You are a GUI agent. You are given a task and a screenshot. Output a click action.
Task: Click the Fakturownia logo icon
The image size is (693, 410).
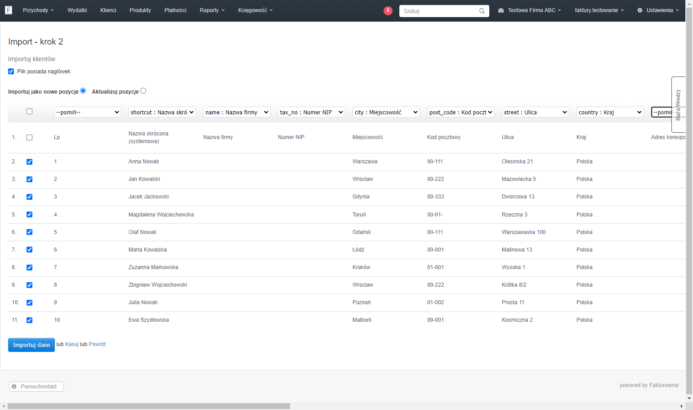[9, 10]
